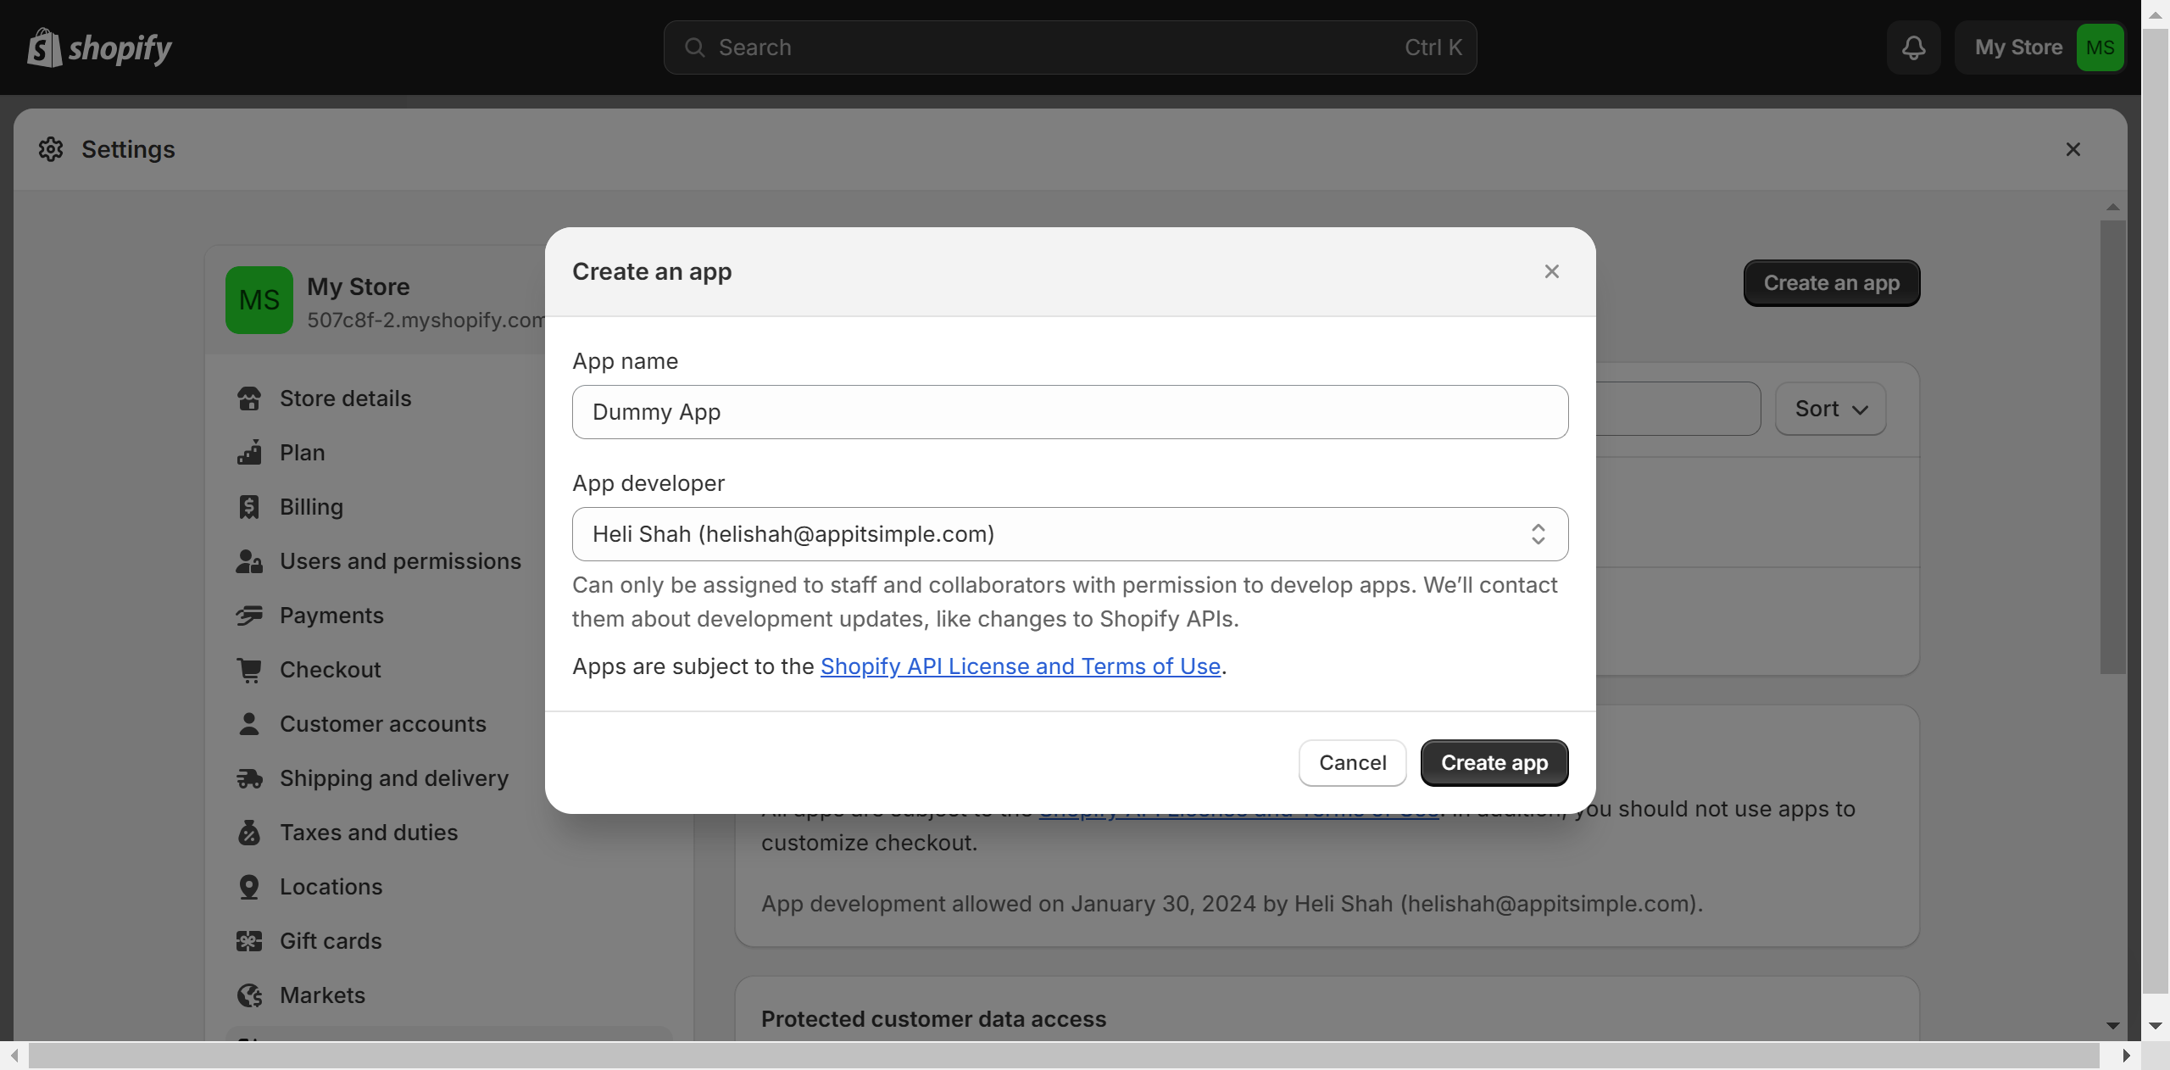The width and height of the screenshot is (2170, 1070).
Task: Go to Locations
Action: (x=331, y=887)
